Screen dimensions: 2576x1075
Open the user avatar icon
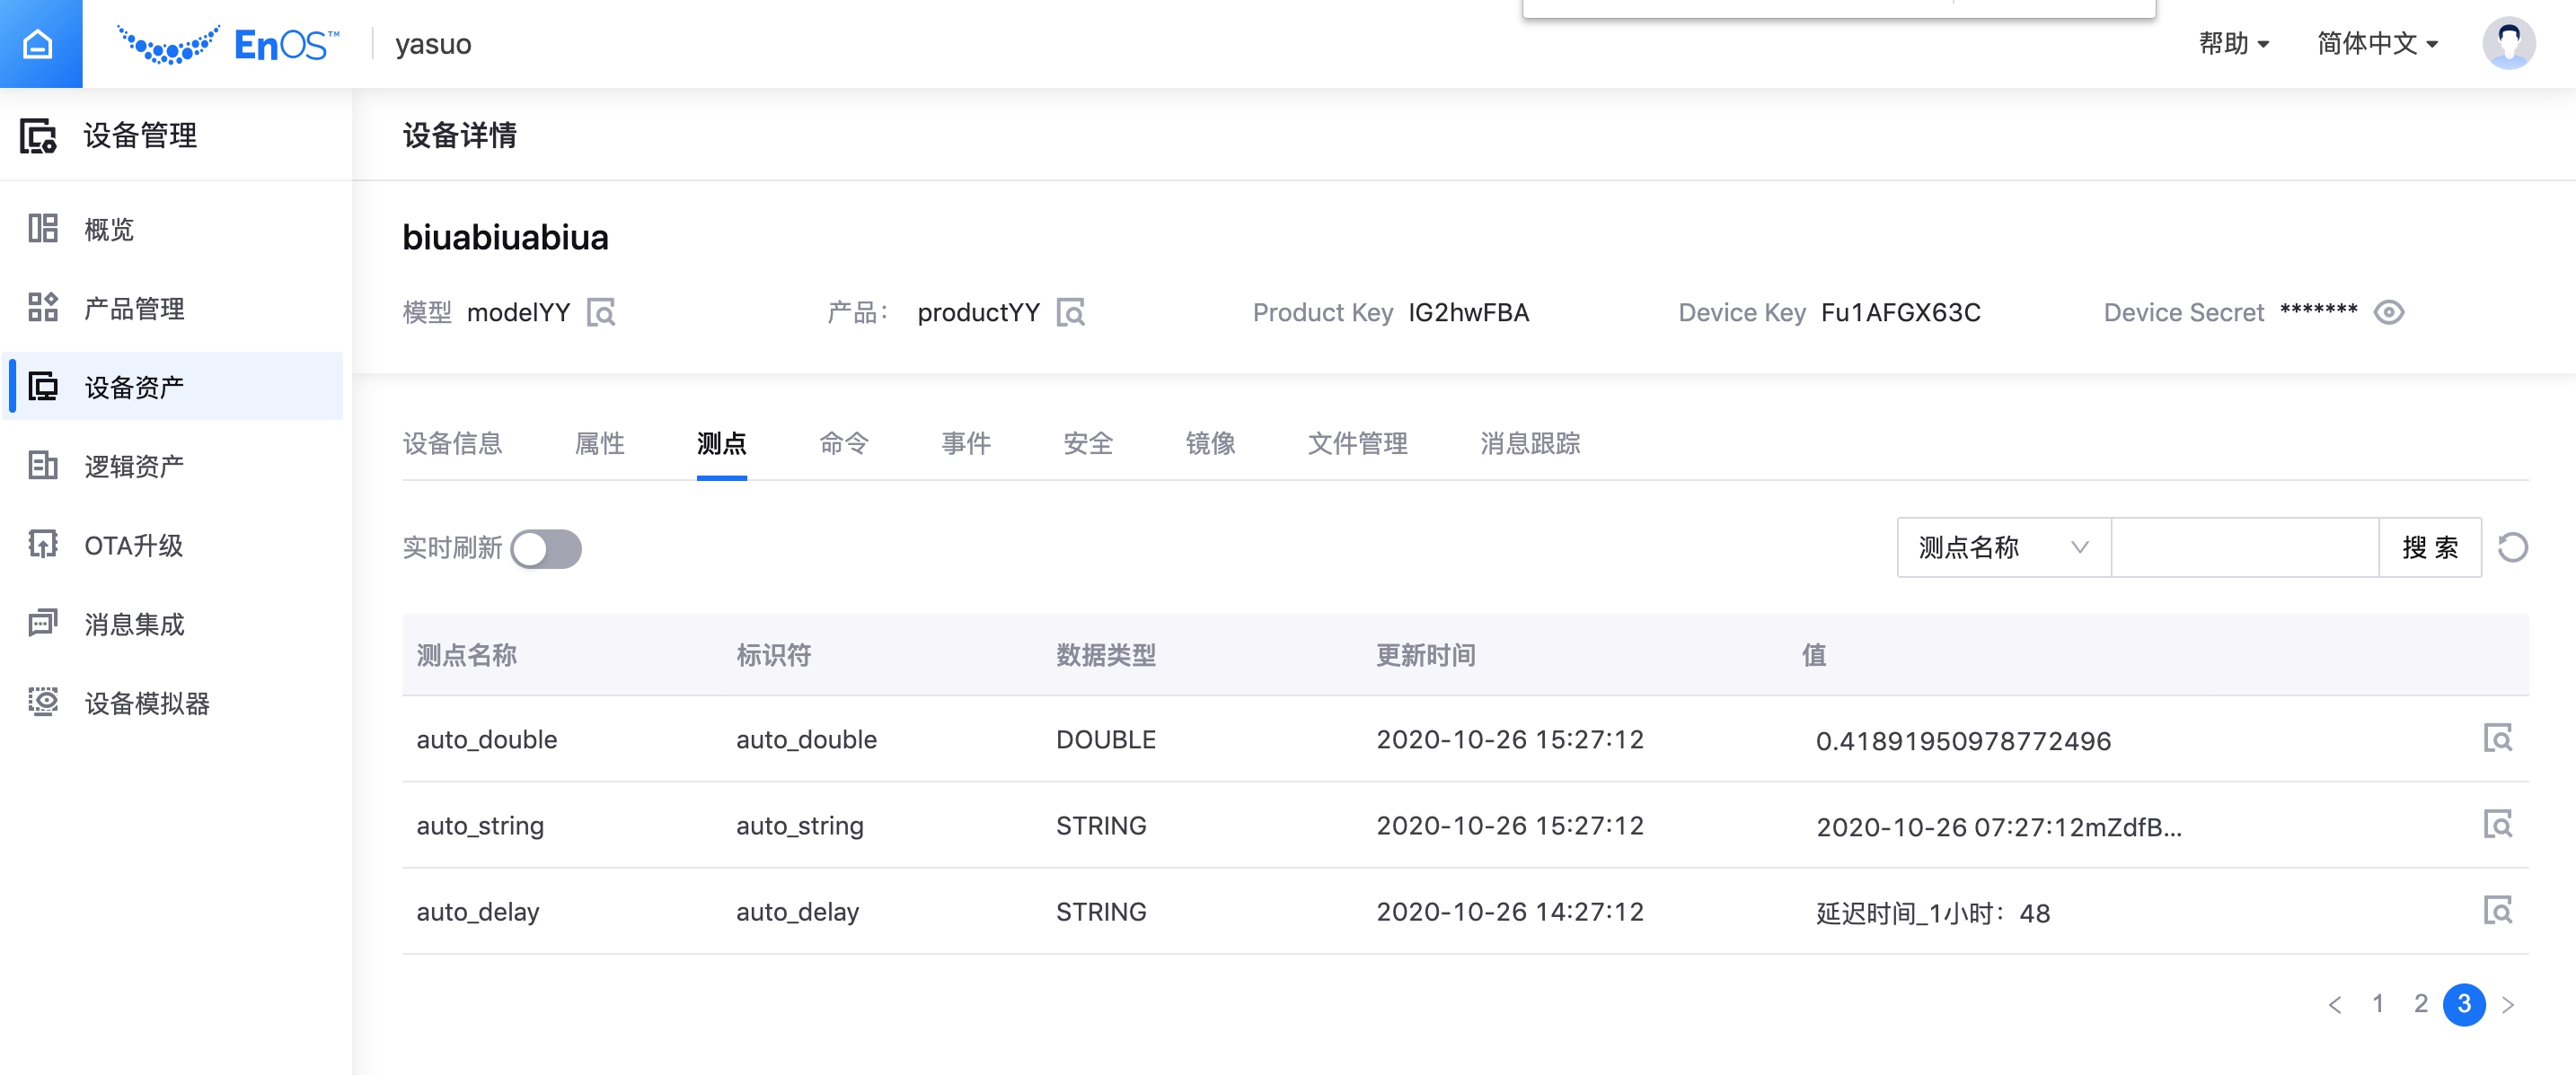tap(2507, 44)
